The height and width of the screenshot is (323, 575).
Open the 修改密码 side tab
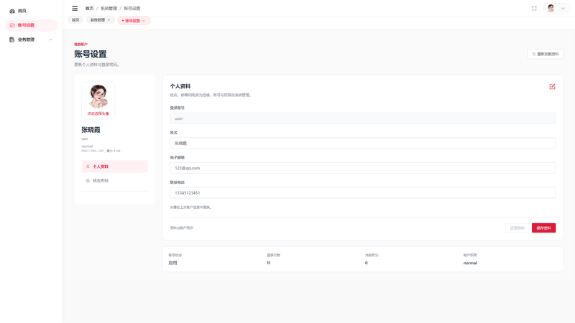(114, 181)
